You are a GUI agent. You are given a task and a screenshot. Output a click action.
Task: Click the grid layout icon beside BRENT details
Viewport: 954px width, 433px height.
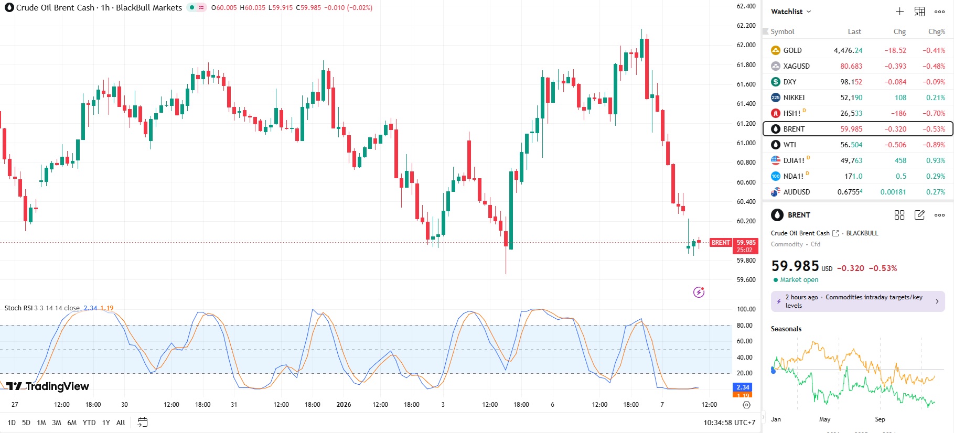click(899, 215)
